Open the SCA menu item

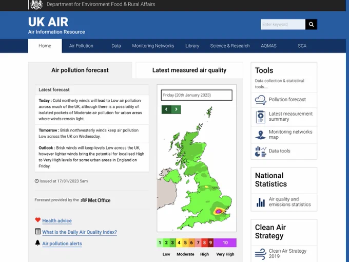click(x=302, y=46)
